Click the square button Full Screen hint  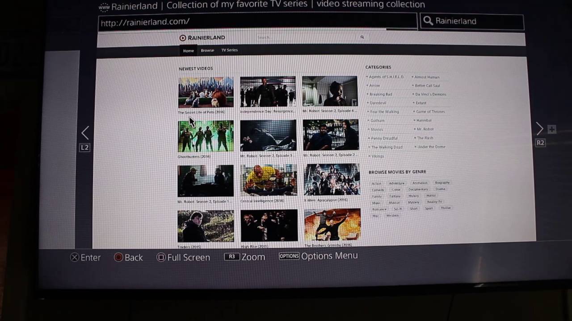click(x=183, y=257)
